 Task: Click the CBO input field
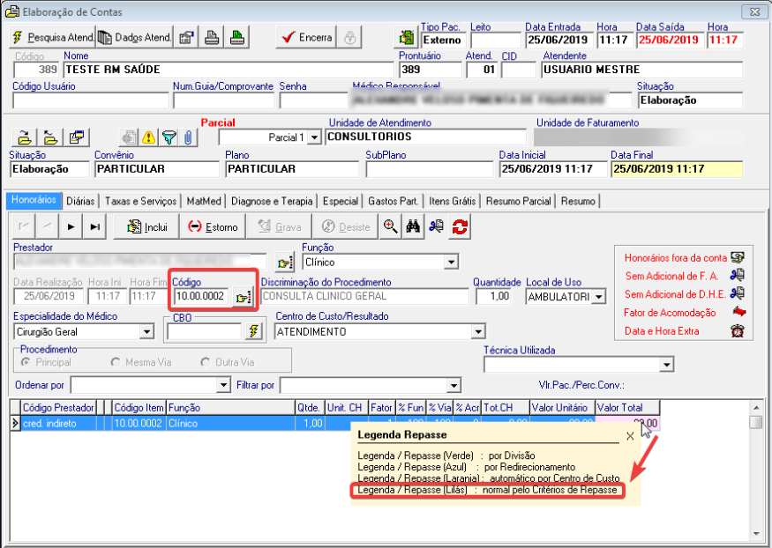[205, 332]
